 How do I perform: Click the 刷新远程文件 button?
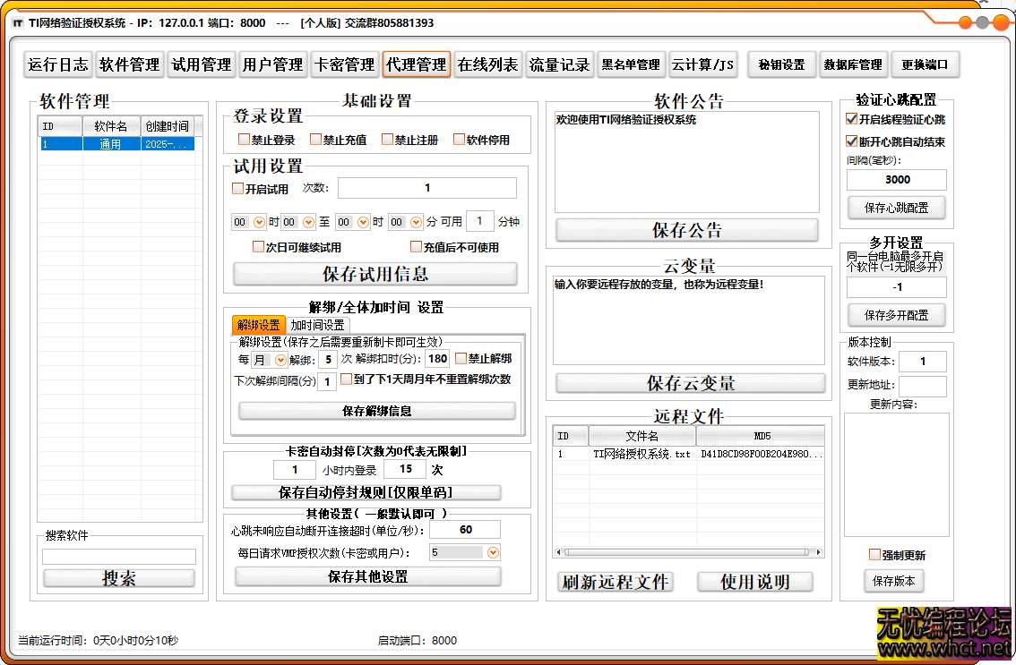[615, 582]
